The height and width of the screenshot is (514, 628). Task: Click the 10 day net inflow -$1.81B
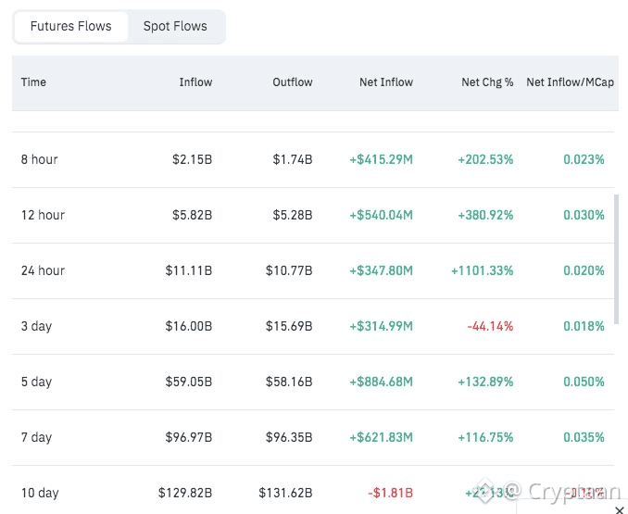click(390, 493)
